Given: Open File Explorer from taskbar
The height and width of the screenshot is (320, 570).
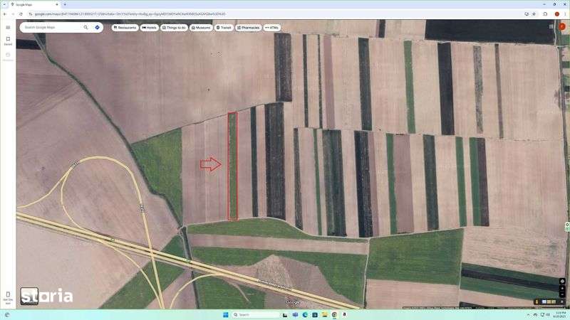Looking at the screenshot, I should click(x=325, y=314).
